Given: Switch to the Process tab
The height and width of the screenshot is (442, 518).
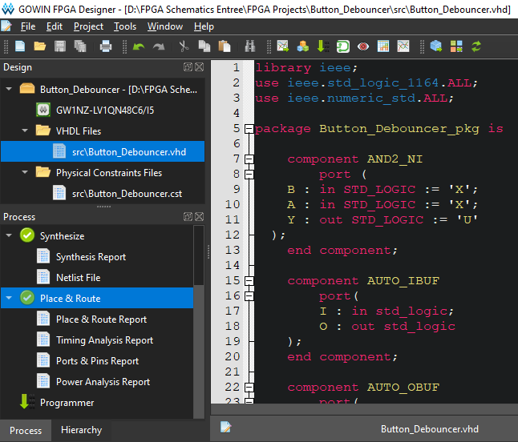Looking at the screenshot, I should [x=26, y=430].
